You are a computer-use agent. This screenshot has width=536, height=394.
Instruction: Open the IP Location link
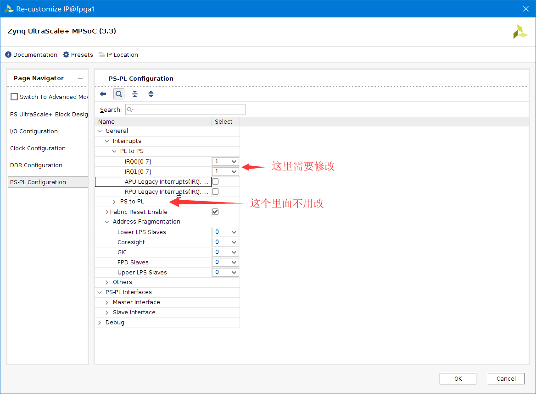123,55
